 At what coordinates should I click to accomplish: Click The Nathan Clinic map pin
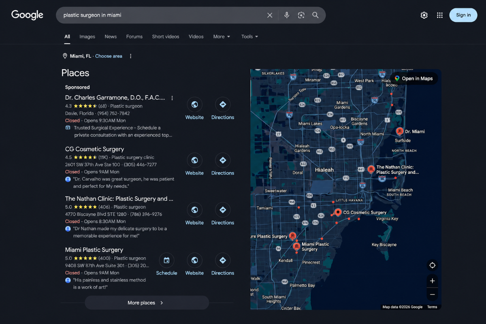pos(371,169)
